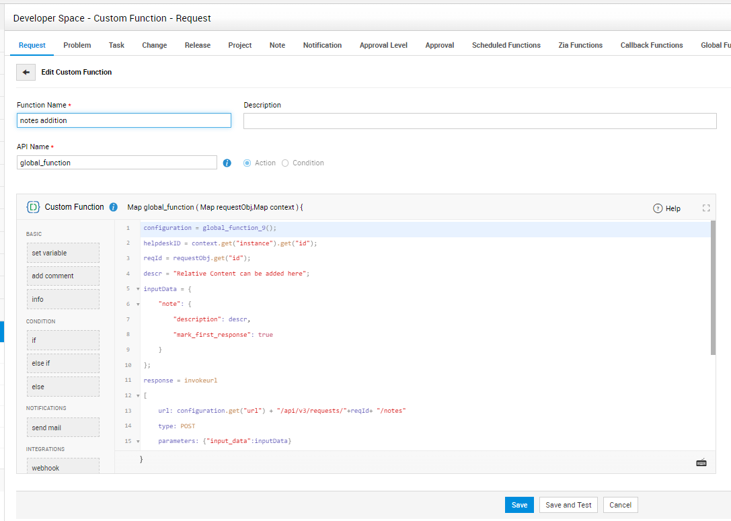Select the send mail block

(x=63, y=428)
